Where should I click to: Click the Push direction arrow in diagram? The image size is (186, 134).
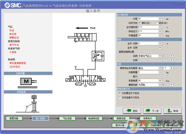tap(82, 28)
